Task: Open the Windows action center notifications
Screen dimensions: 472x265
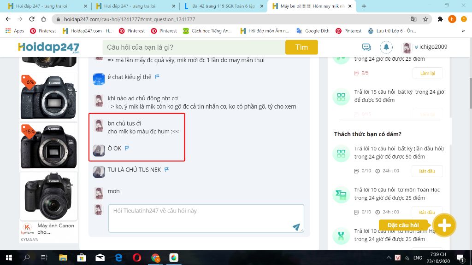Action: pos(460,258)
